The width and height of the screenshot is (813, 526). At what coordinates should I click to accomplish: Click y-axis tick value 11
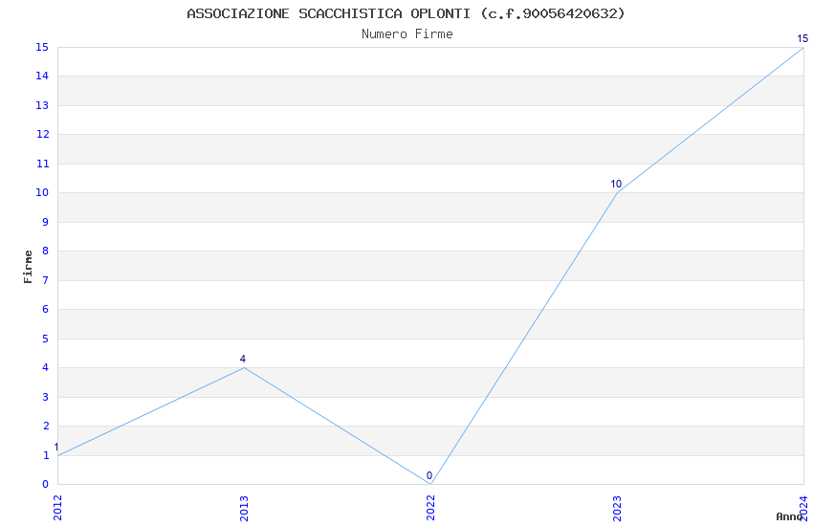coord(42,164)
